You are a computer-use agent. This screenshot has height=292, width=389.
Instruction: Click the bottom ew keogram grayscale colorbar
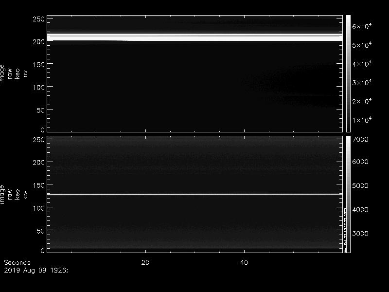(348, 194)
